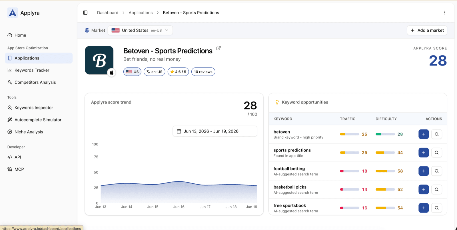Add the free sportsbook keyword
Viewport: 457px width, 230px height.
point(424,208)
